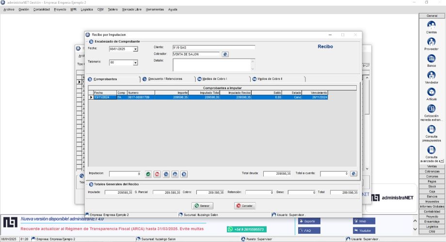Open the Fecha date dropdown
Image resolution: width=446 pixels, height=242 pixels.
point(135,49)
